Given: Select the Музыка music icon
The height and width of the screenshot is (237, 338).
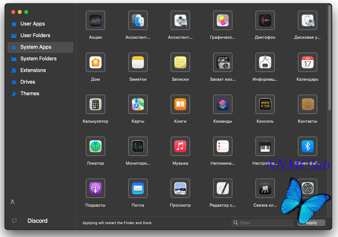Looking at the screenshot, I should click(x=180, y=146).
